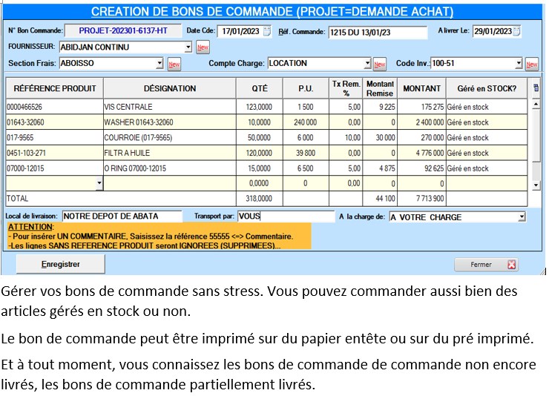Click Géré en stock cell in VIS CENTRALE row

point(487,107)
